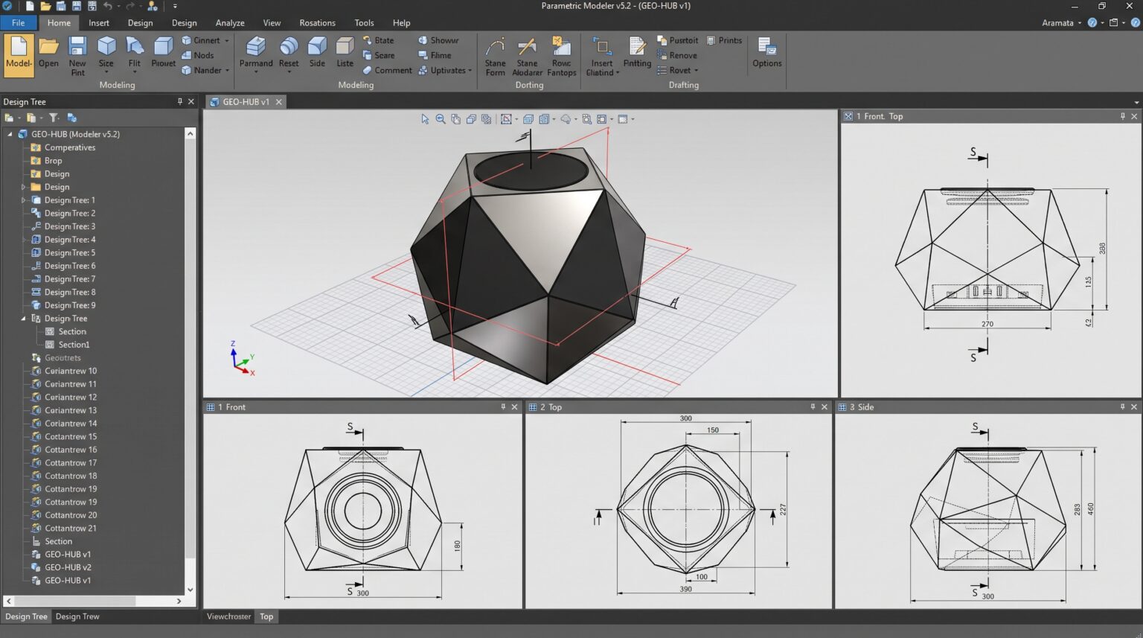Close the GEO-HUB v1 document tab

coord(279,102)
